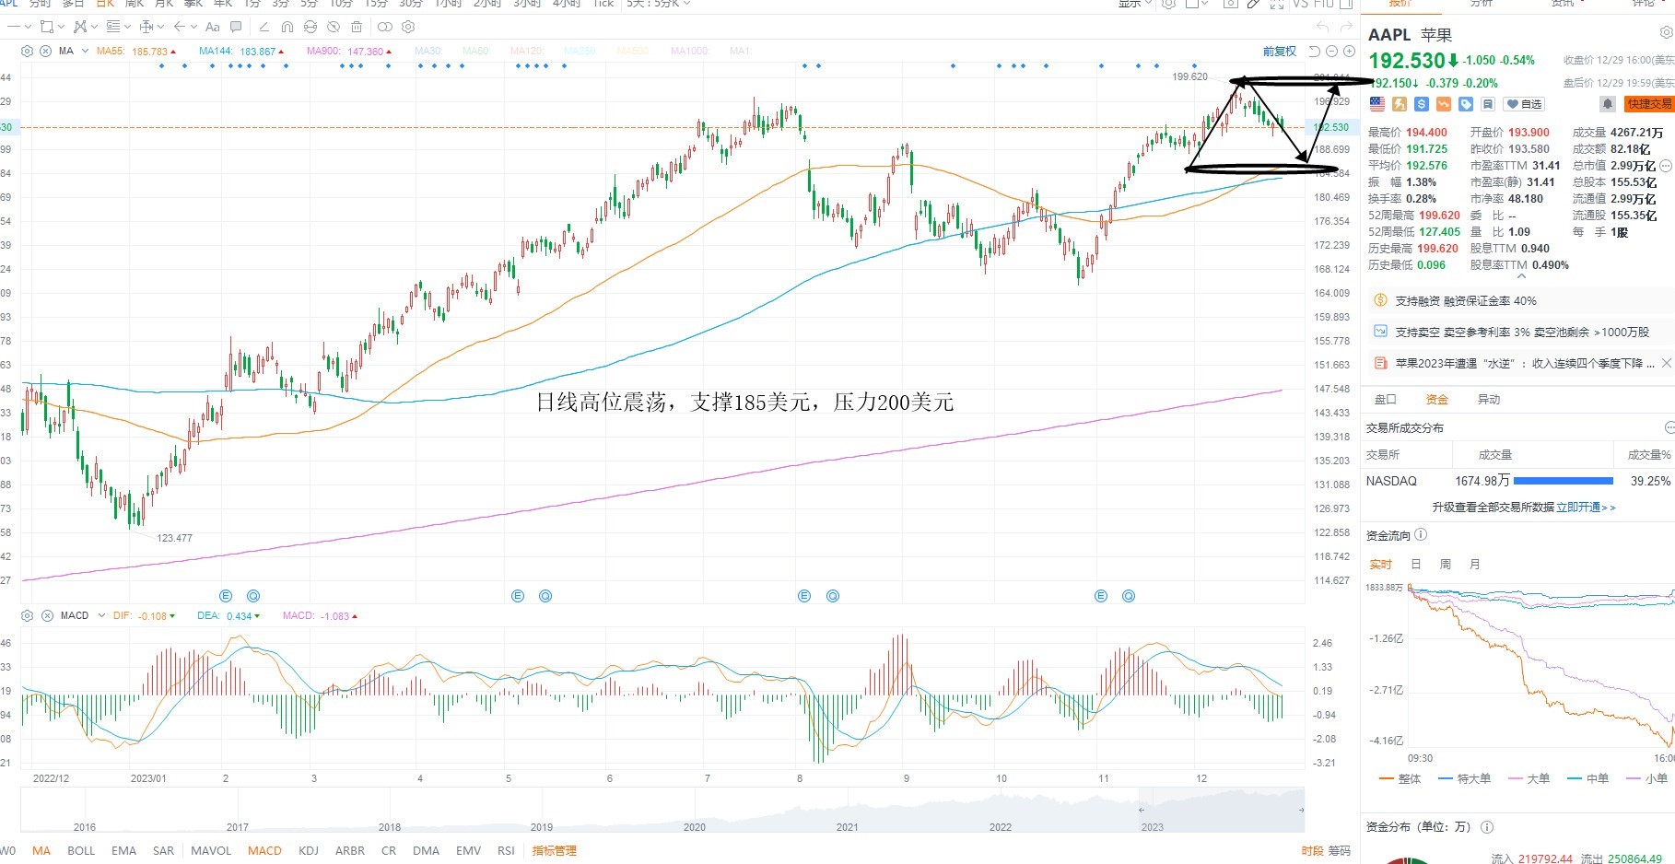Click the 快捷交易 quick trade button
Viewport: 1675px width, 864px height.
(1647, 104)
